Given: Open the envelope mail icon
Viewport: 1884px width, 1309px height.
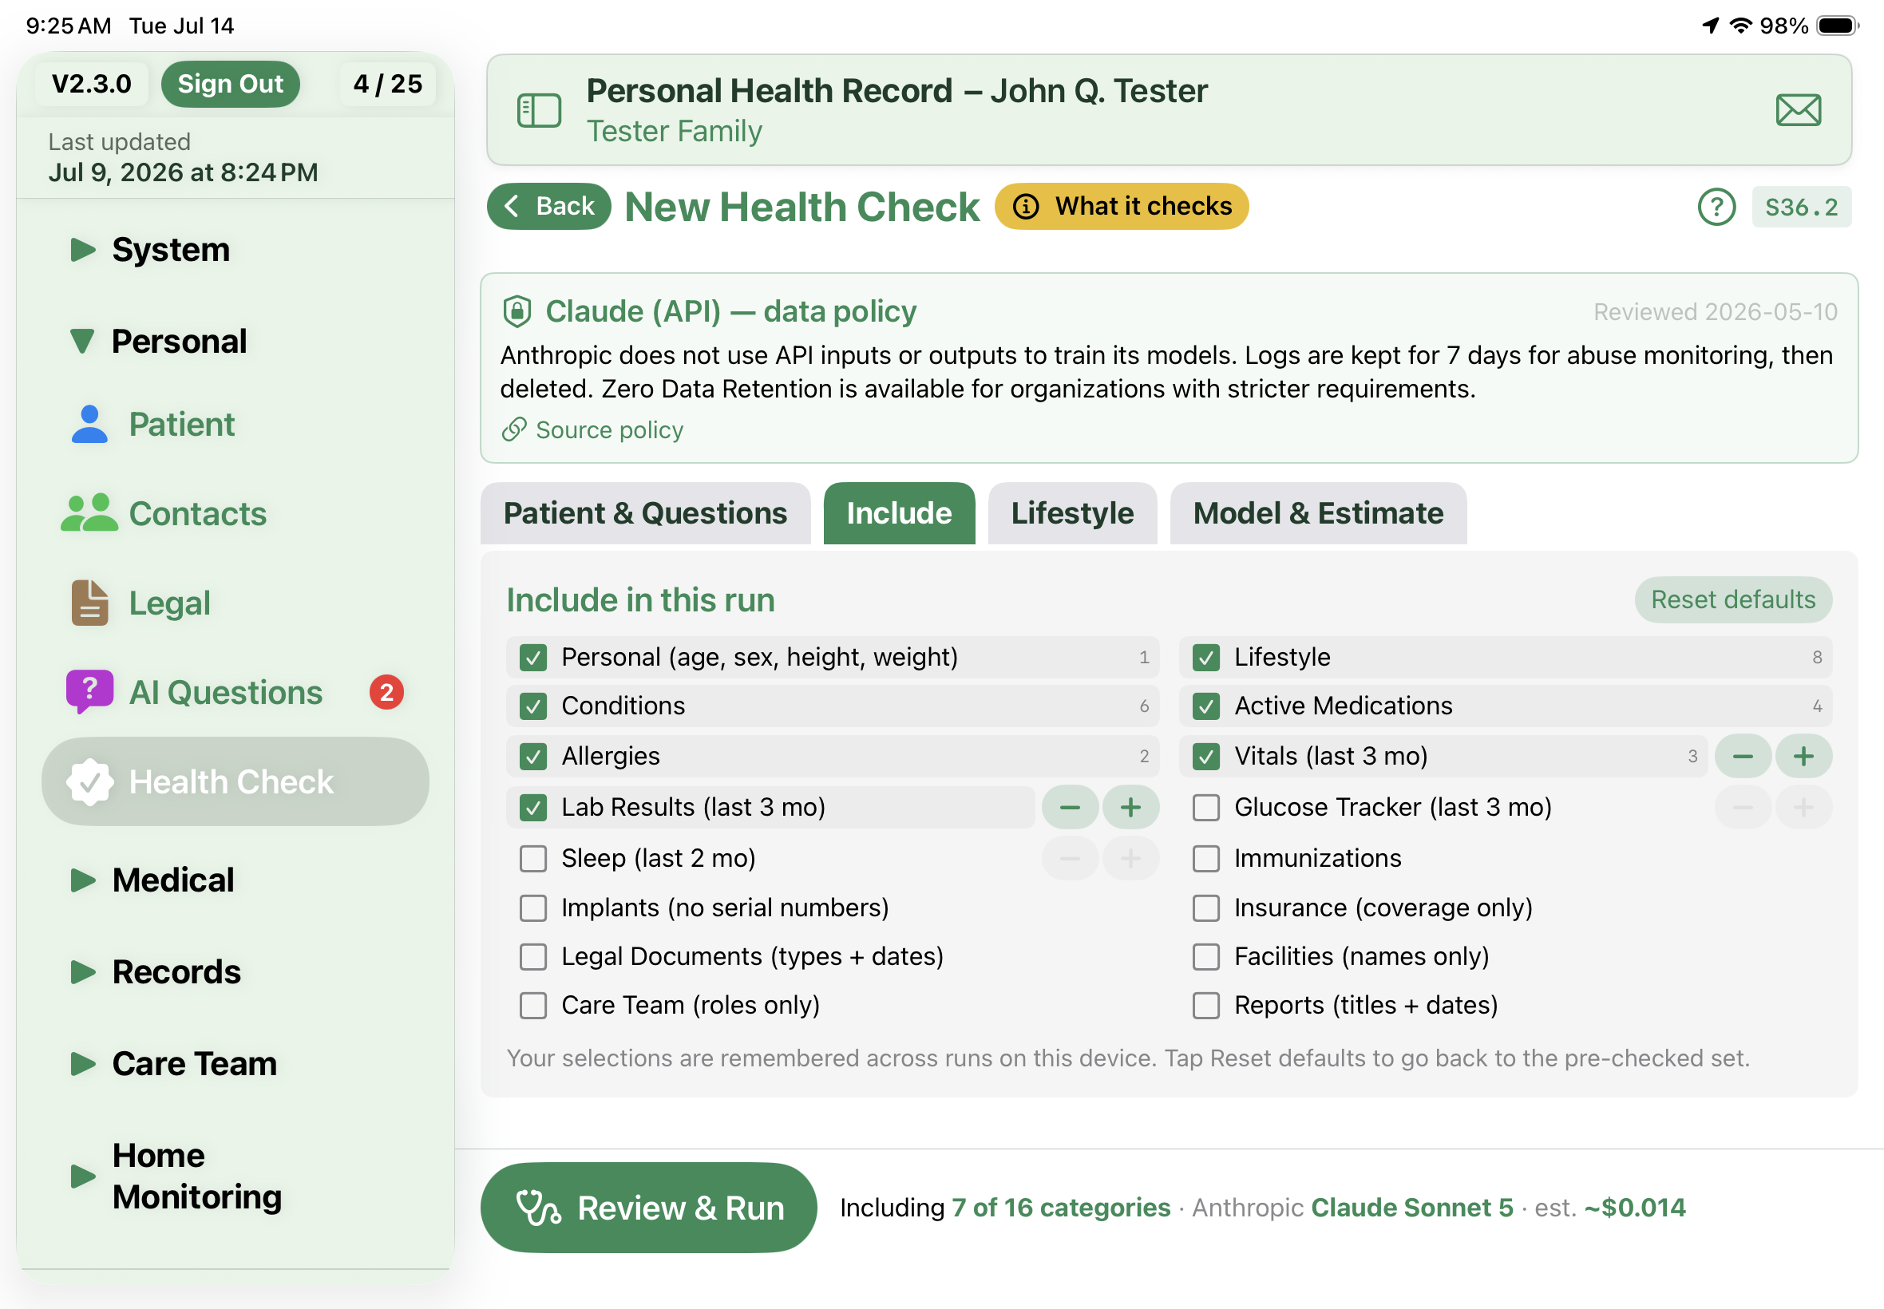Looking at the screenshot, I should [x=1798, y=110].
